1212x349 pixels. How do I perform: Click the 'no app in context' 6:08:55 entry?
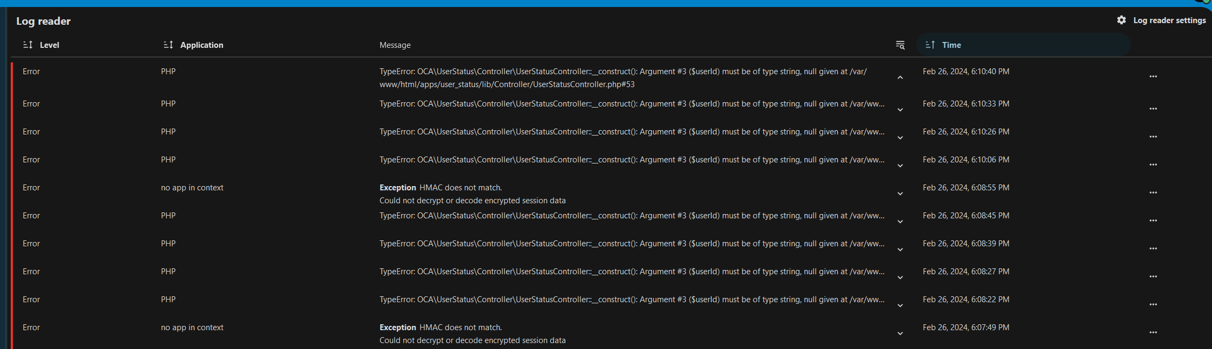(x=192, y=188)
